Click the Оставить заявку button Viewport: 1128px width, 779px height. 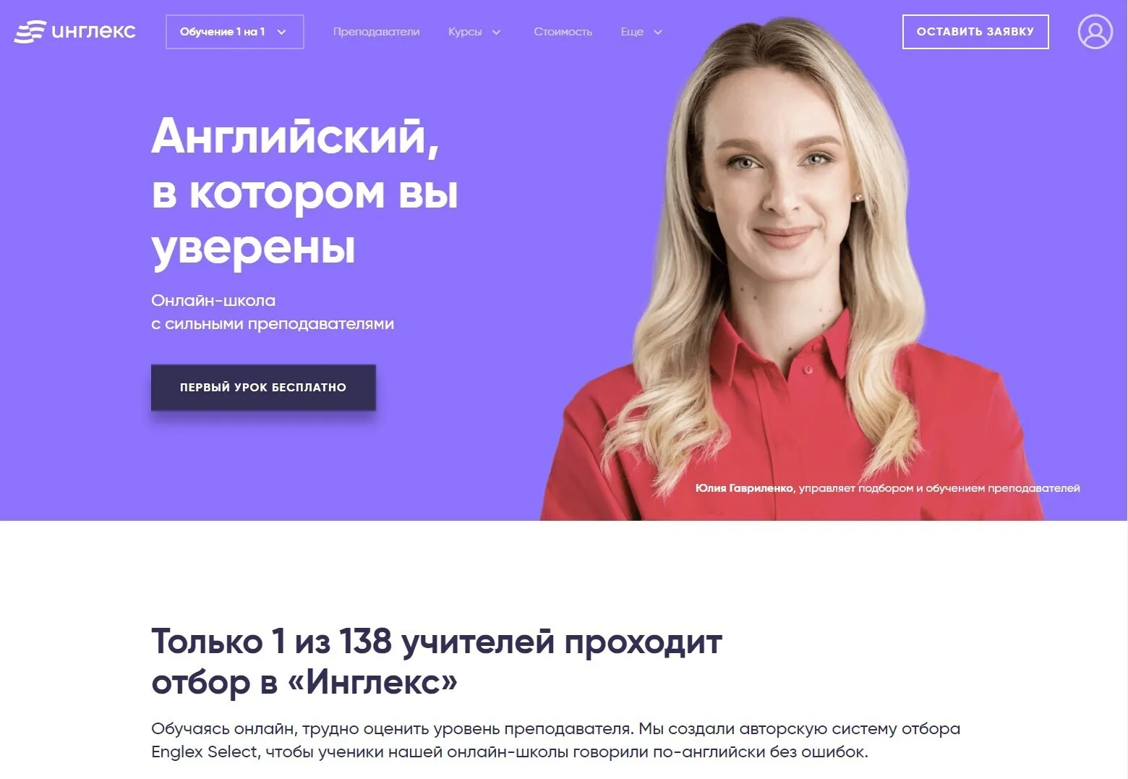(x=975, y=32)
